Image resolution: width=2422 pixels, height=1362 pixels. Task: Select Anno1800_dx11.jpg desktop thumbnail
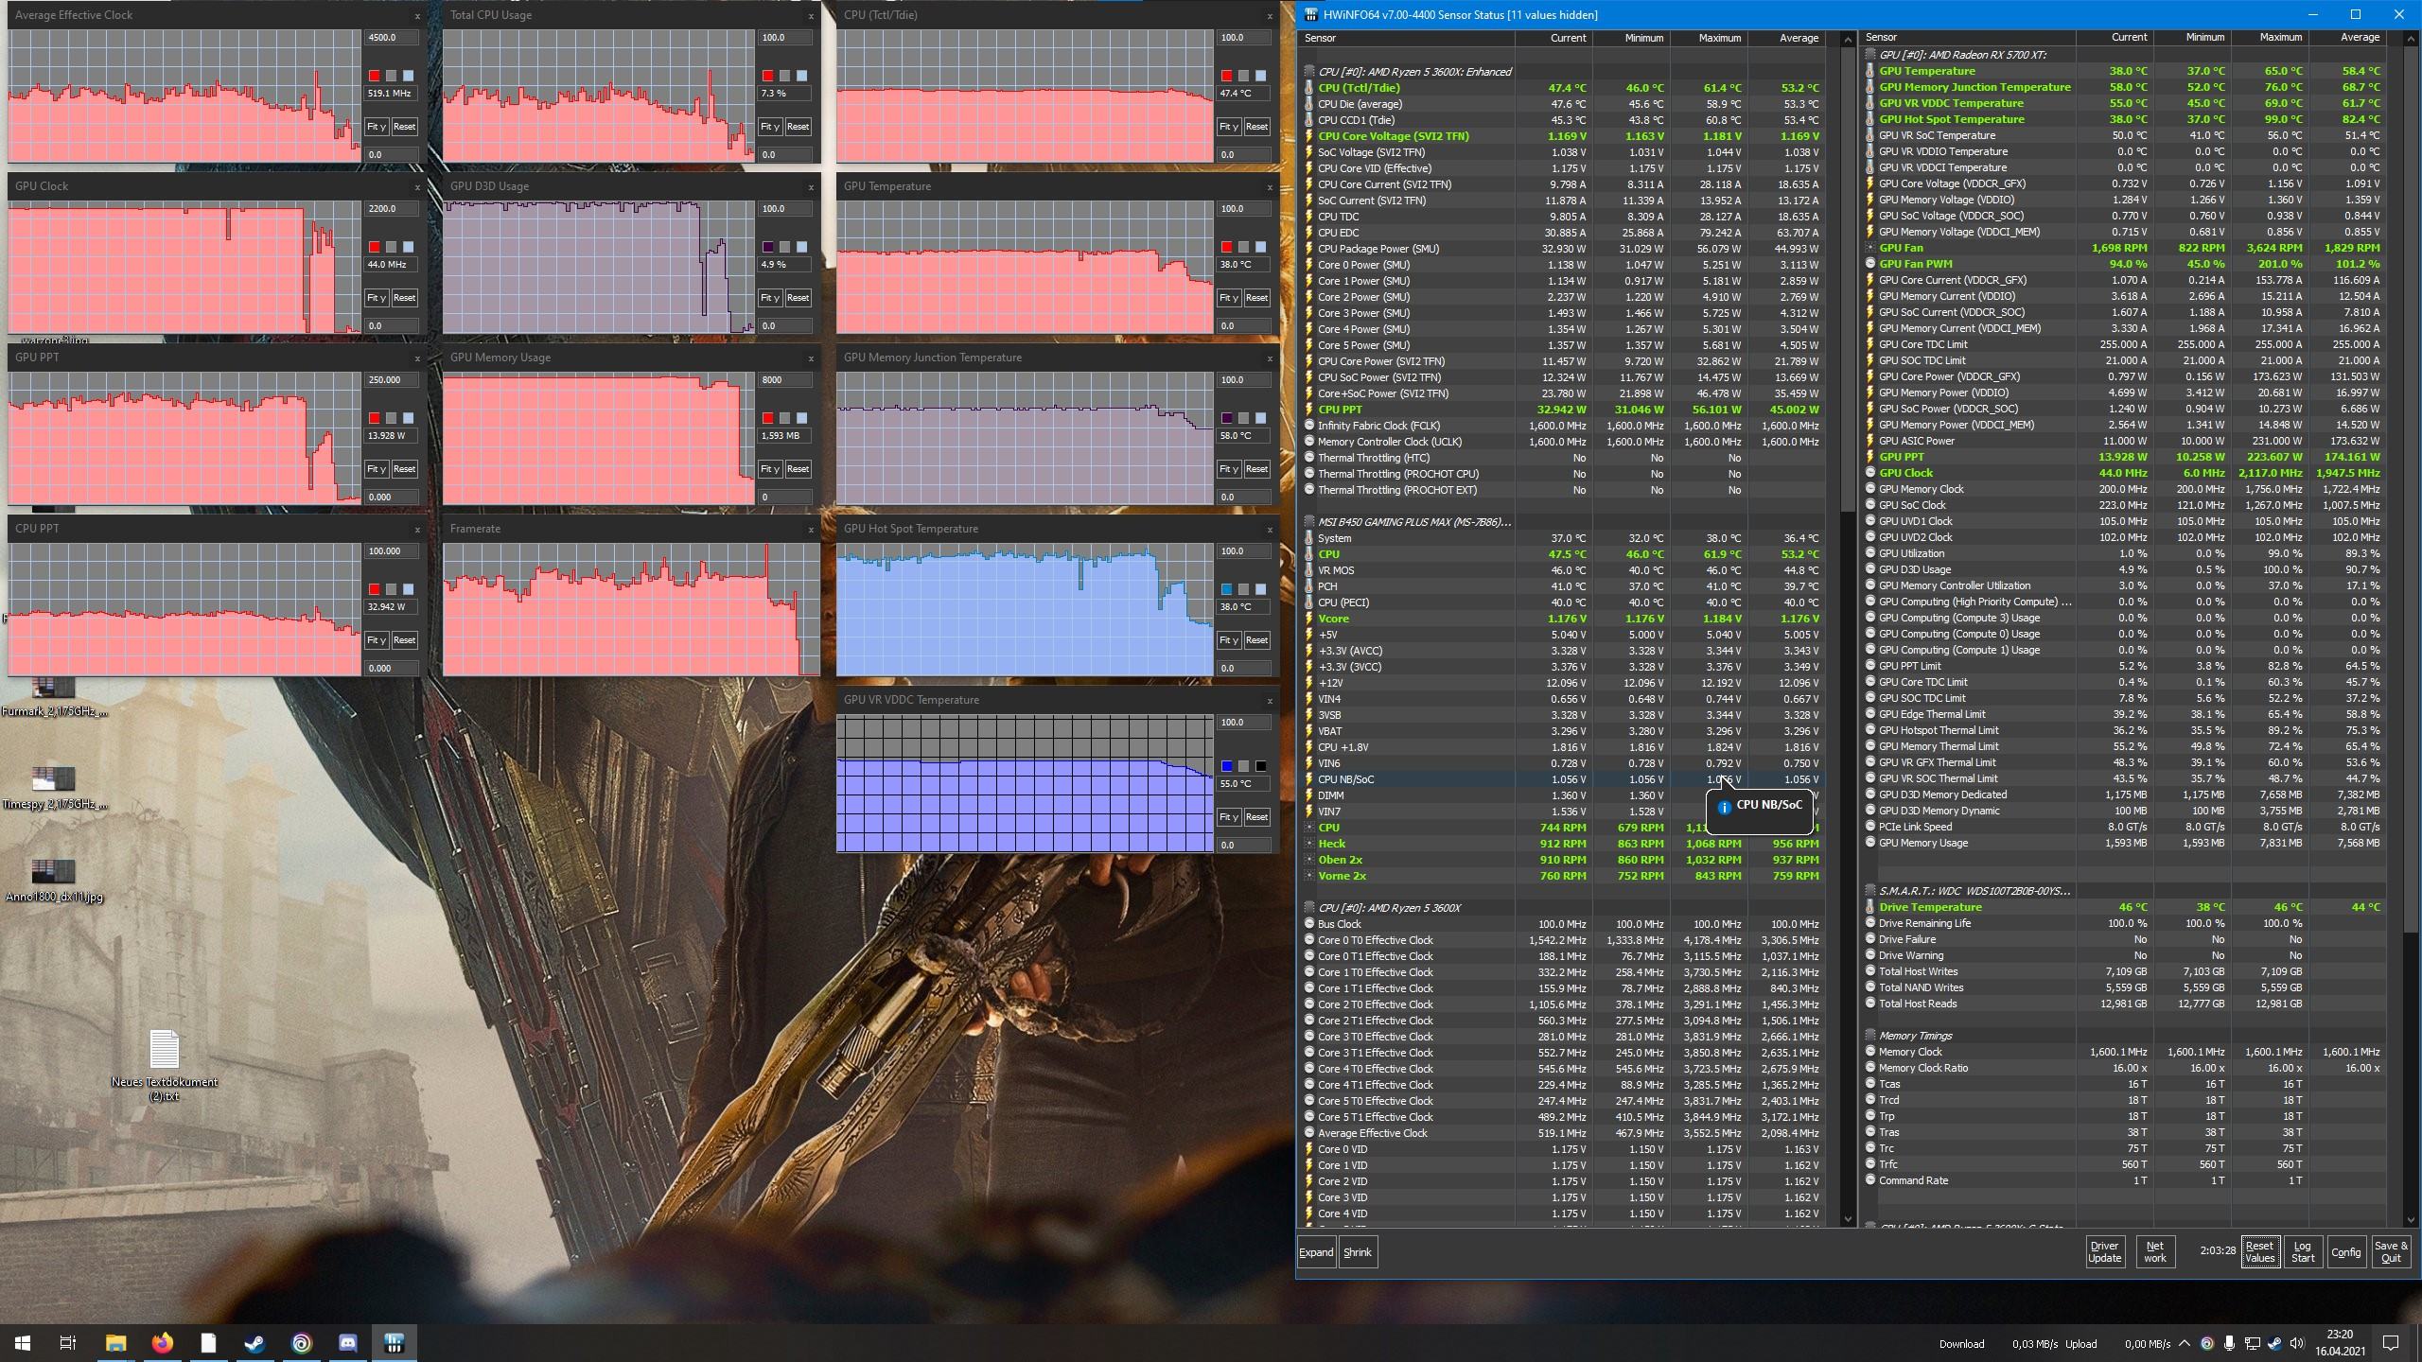coord(53,880)
